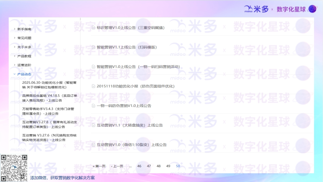Go to 上一页 in pagination
The height and width of the screenshot is (182, 323).
117,166
